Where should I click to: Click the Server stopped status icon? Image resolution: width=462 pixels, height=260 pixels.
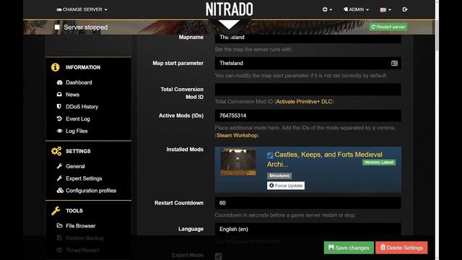[57, 27]
